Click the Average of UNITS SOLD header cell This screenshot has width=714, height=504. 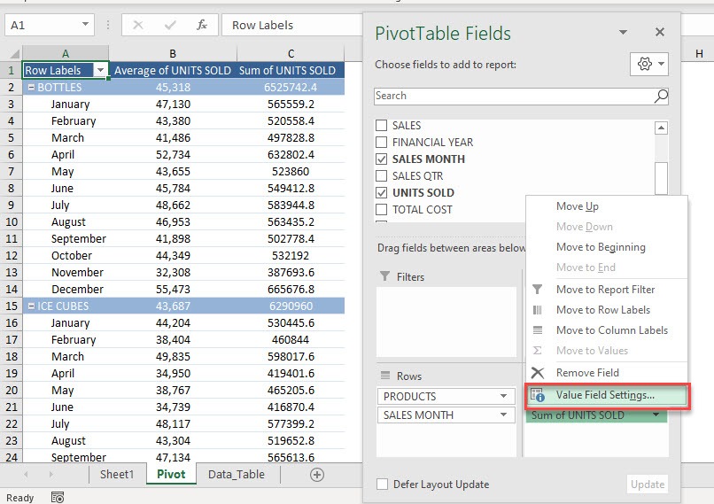tap(173, 70)
